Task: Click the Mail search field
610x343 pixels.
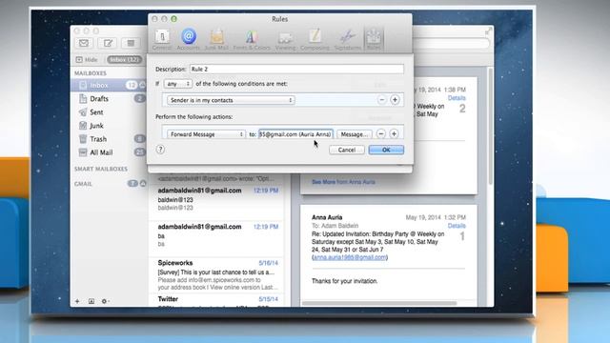Action: click(451, 43)
